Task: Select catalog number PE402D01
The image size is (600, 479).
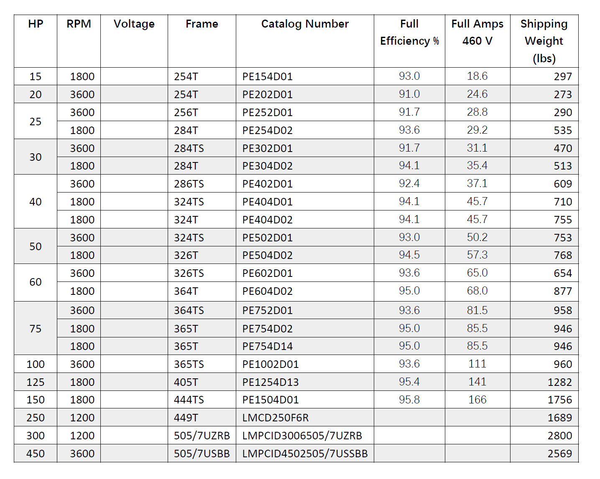Action: [x=268, y=184]
